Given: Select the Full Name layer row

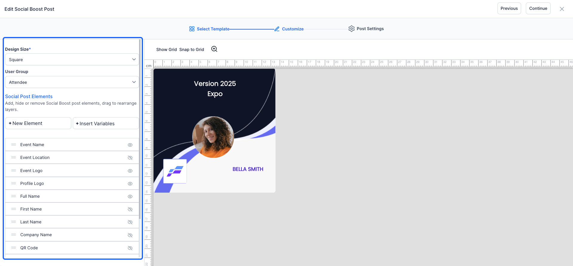Looking at the screenshot, I should [72, 196].
